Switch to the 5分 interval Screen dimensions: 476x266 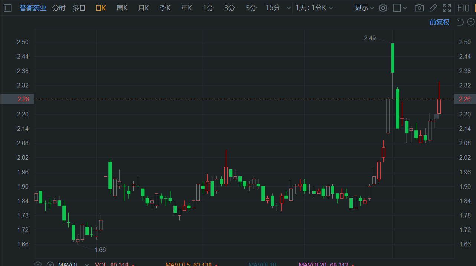[x=251, y=8]
